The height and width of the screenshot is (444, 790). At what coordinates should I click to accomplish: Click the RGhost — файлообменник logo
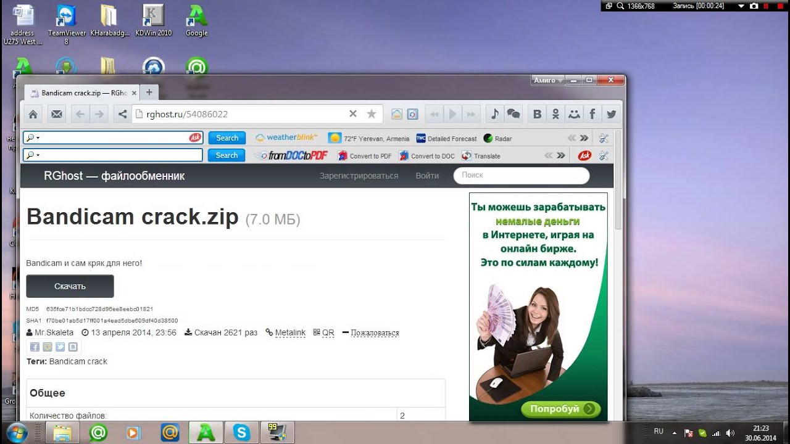[x=114, y=176]
